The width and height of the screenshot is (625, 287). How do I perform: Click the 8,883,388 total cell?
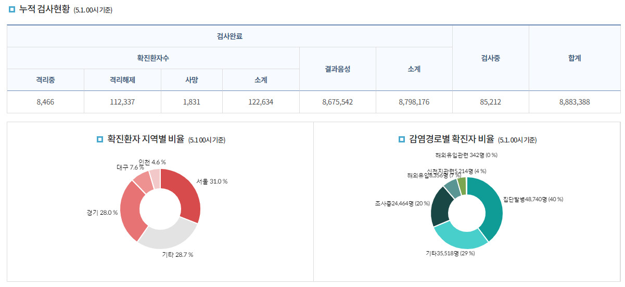pos(575,102)
